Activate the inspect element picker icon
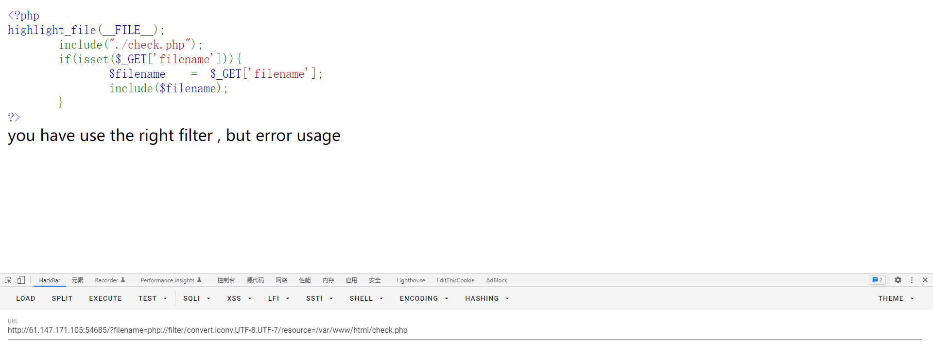 click(8, 280)
